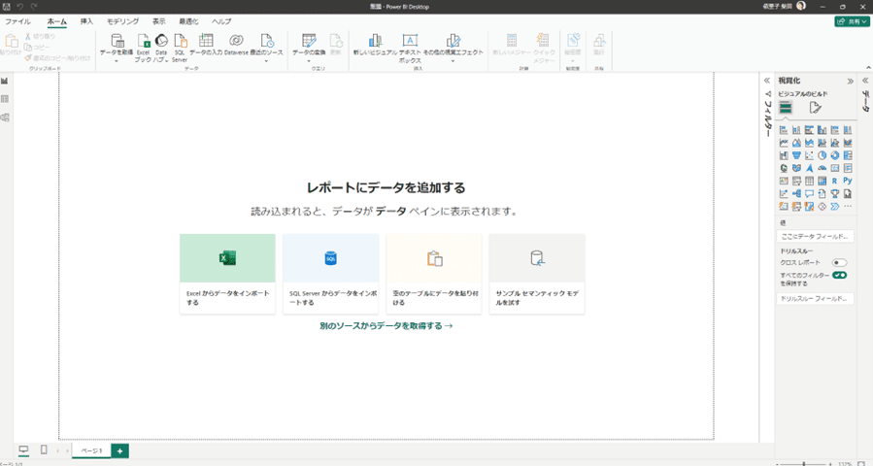This screenshot has width=873, height=466.
Task: Expand その他の視覚エフェクト dropdown
Action: click(x=453, y=61)
